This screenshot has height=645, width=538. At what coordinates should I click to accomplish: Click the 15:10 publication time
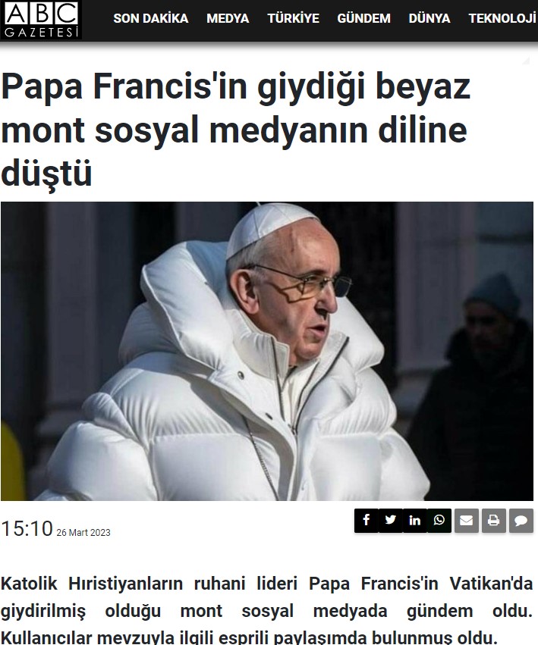(27, 528)
